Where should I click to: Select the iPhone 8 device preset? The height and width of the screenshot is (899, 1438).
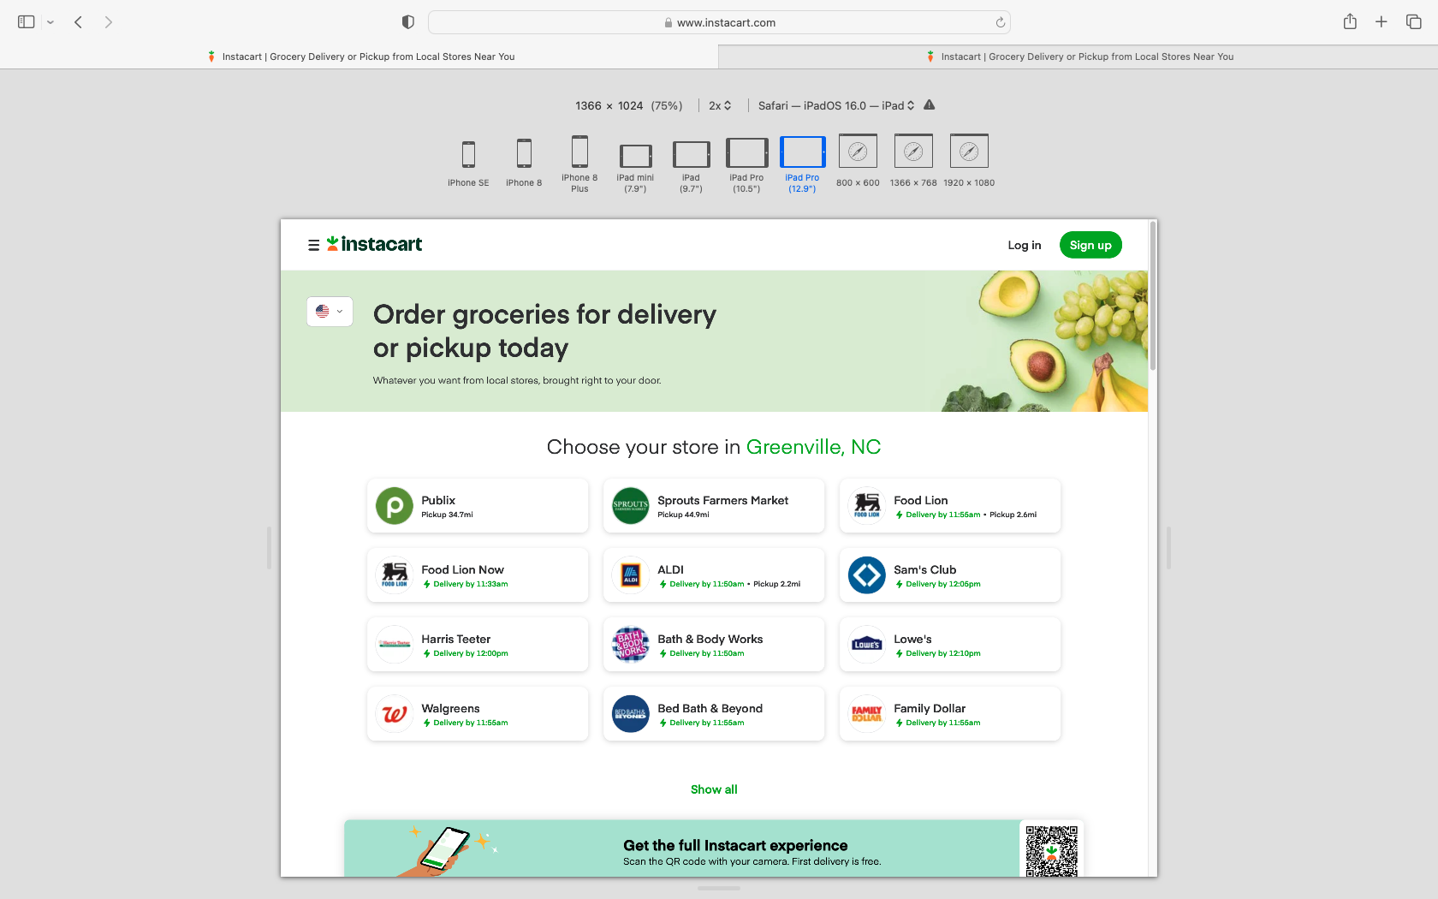524,163
